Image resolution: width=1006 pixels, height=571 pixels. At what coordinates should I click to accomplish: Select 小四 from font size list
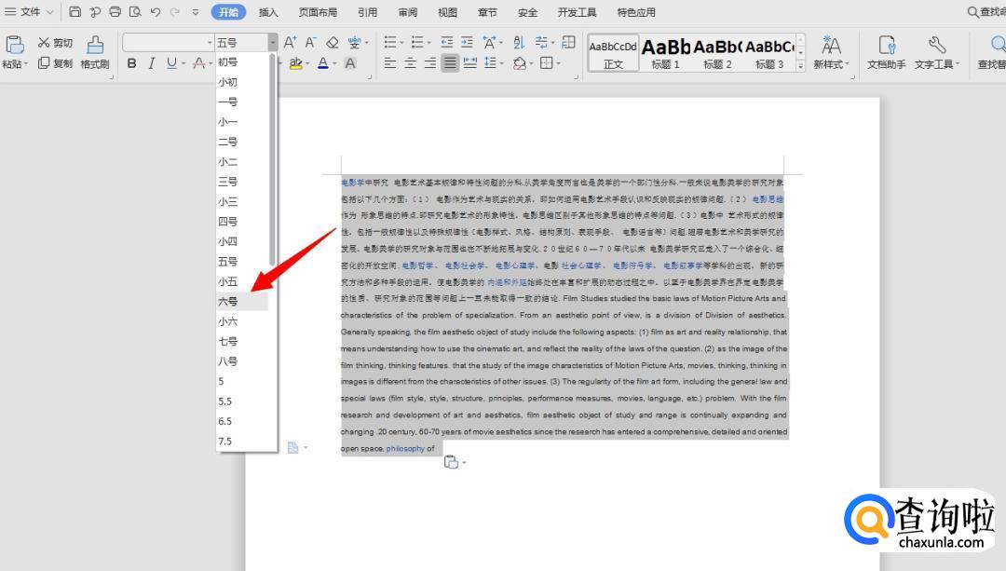(242, 242)
